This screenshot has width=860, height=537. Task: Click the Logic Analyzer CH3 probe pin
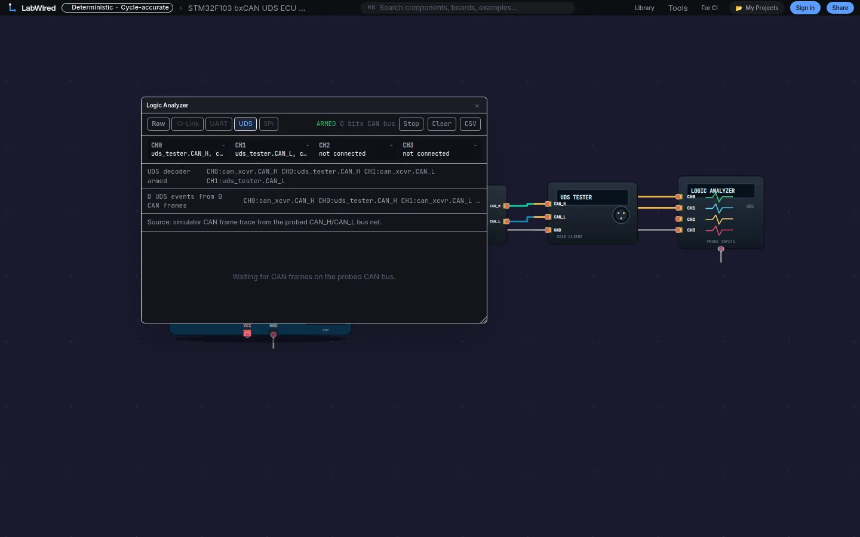point(678,230)
